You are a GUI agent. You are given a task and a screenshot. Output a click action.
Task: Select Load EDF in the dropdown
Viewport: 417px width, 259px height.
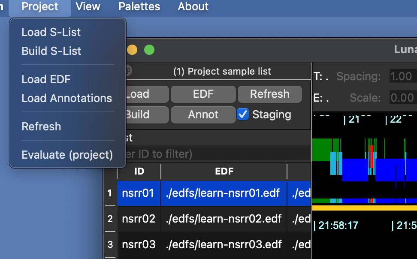(x=46, y=79)
